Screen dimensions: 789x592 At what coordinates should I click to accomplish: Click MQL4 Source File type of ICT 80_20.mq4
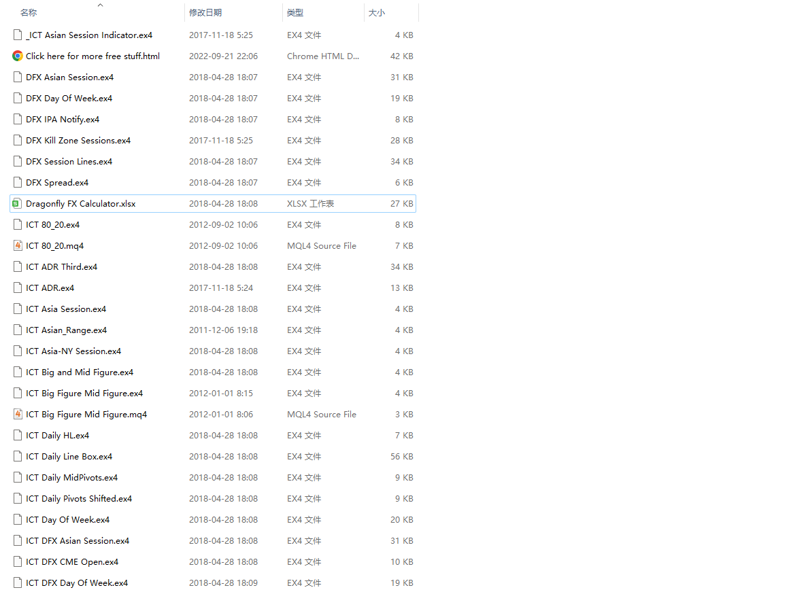pyautogui.click(x=322, y=246)
